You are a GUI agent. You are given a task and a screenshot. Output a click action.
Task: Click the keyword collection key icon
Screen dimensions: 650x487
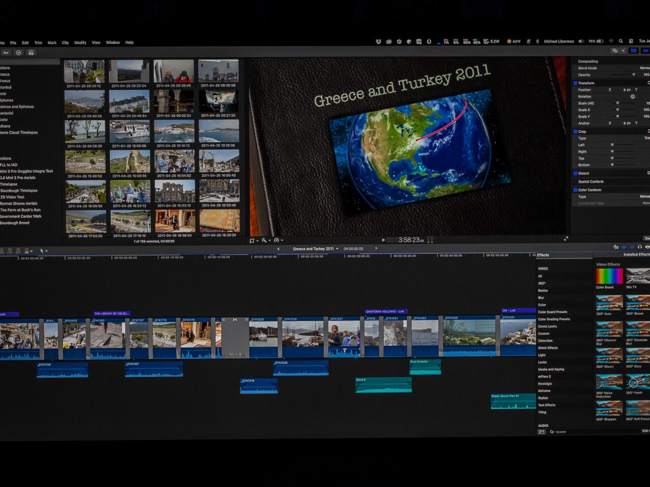[6, 53]
